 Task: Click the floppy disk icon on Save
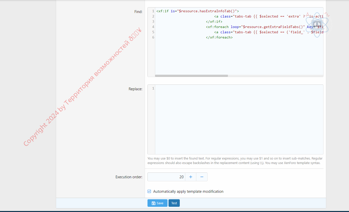[x=153, y=203]
